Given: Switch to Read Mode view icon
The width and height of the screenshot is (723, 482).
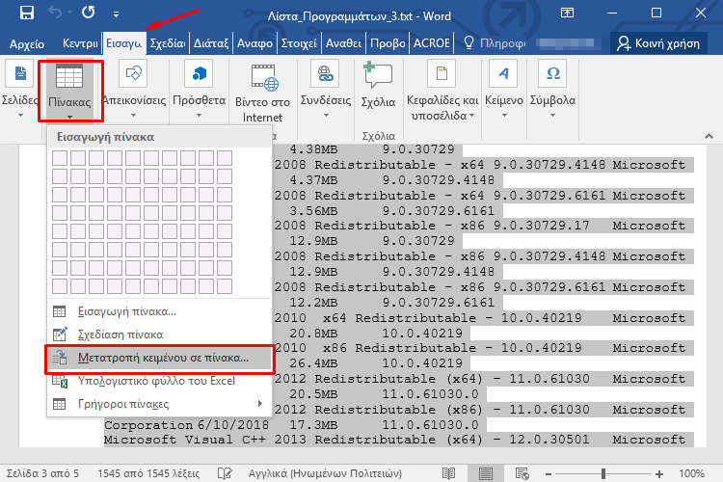Looking at the screenshot, I should pyautogui.click(x=448, y=473).
